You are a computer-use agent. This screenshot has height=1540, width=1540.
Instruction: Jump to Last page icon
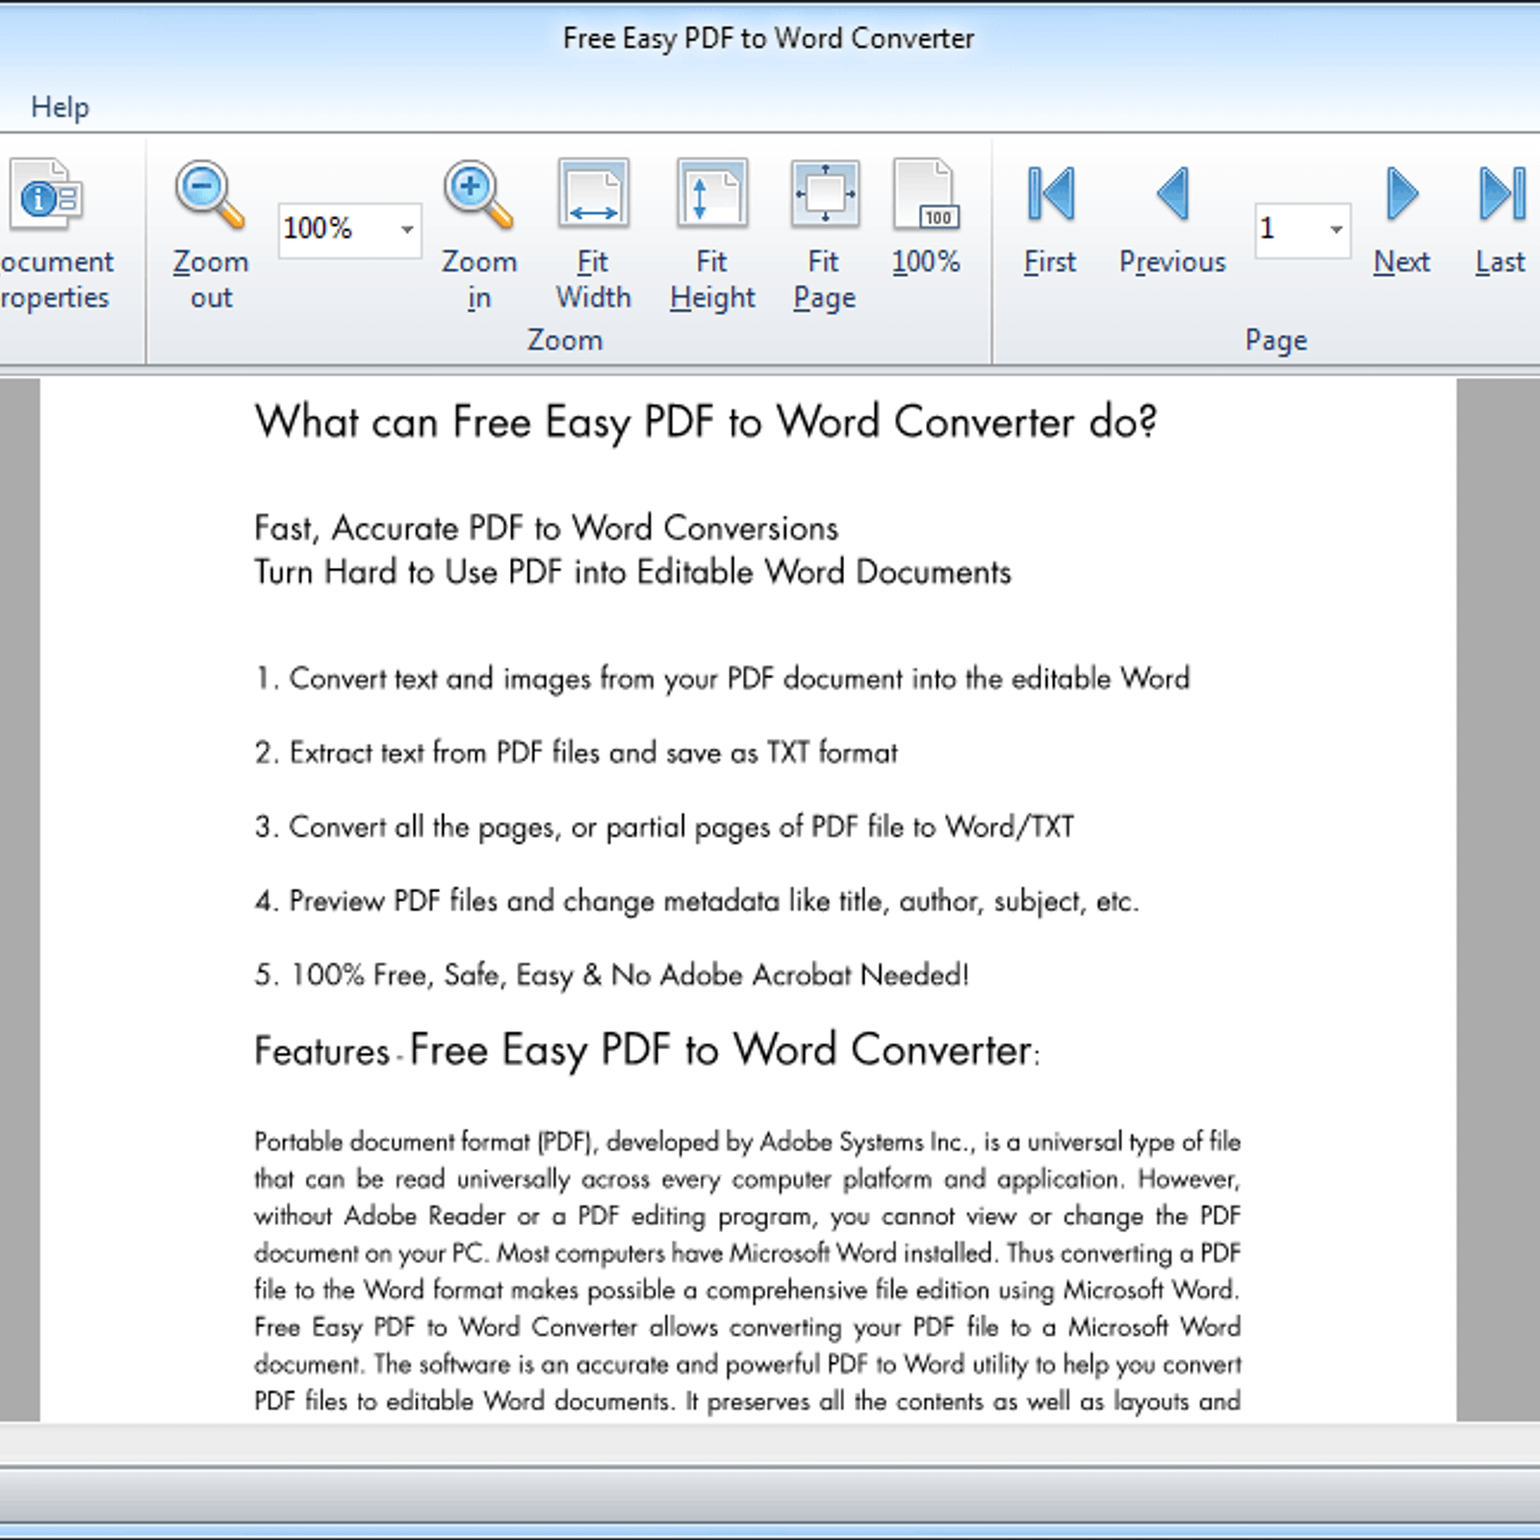coord(1501,193)
